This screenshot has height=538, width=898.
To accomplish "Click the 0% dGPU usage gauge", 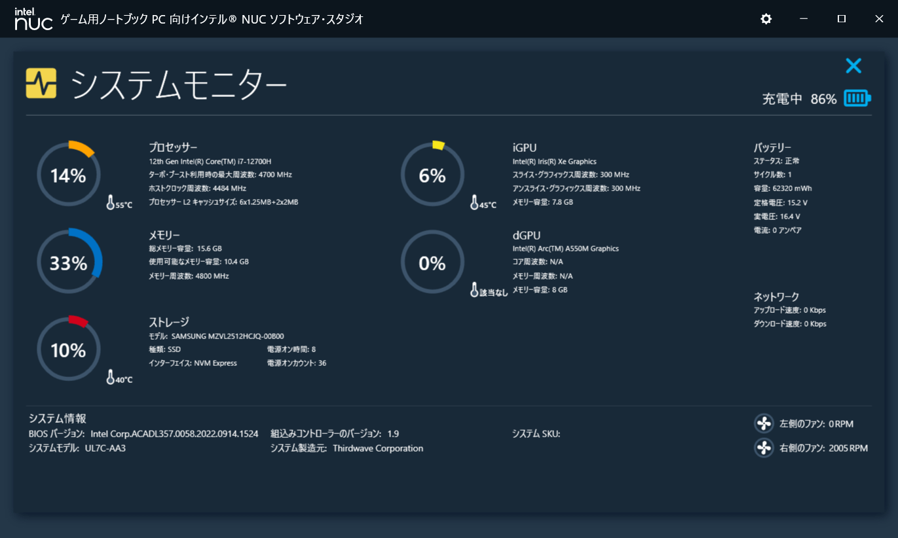I will pos(432,262).
